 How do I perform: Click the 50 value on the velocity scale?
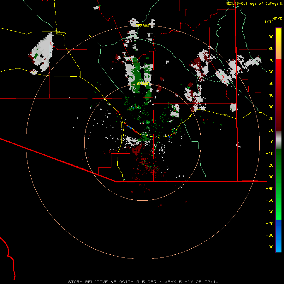click(271, 84)
